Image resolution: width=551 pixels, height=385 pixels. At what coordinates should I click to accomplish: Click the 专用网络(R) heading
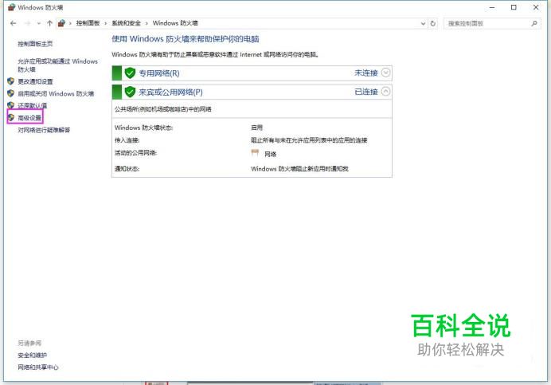click(x=159, y=73)
